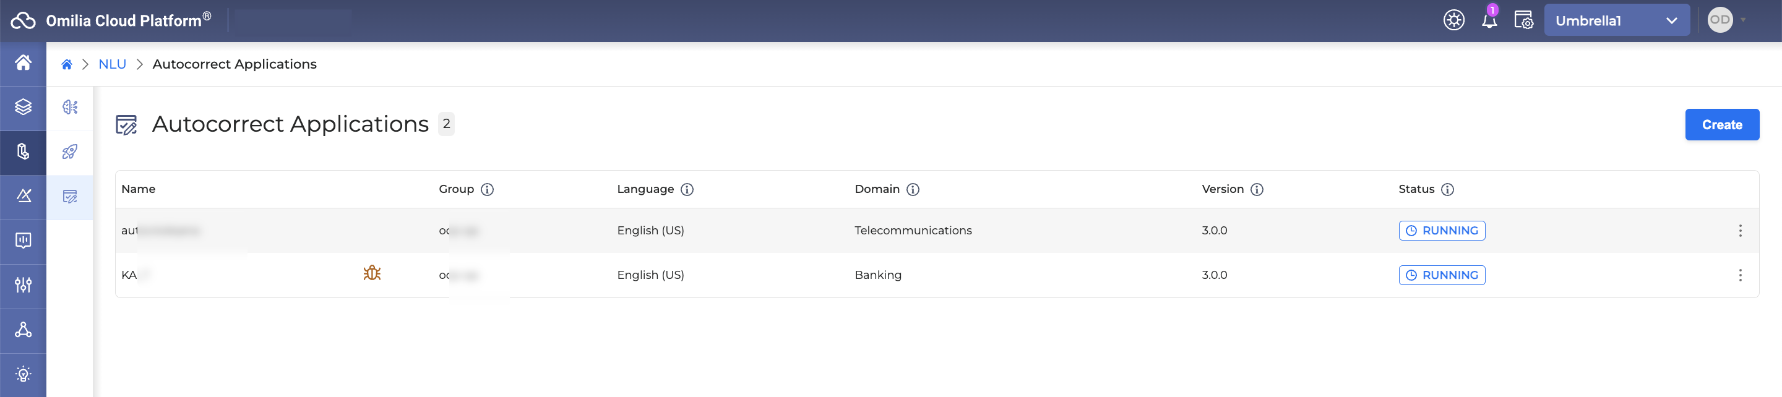Screen dimensions: 1782x397
Task: Show info tooltip for the Domain column
Action: pos(913,189)
